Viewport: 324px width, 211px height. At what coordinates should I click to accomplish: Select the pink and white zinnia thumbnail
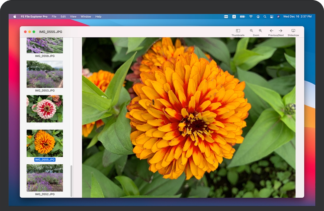(45, 109)
